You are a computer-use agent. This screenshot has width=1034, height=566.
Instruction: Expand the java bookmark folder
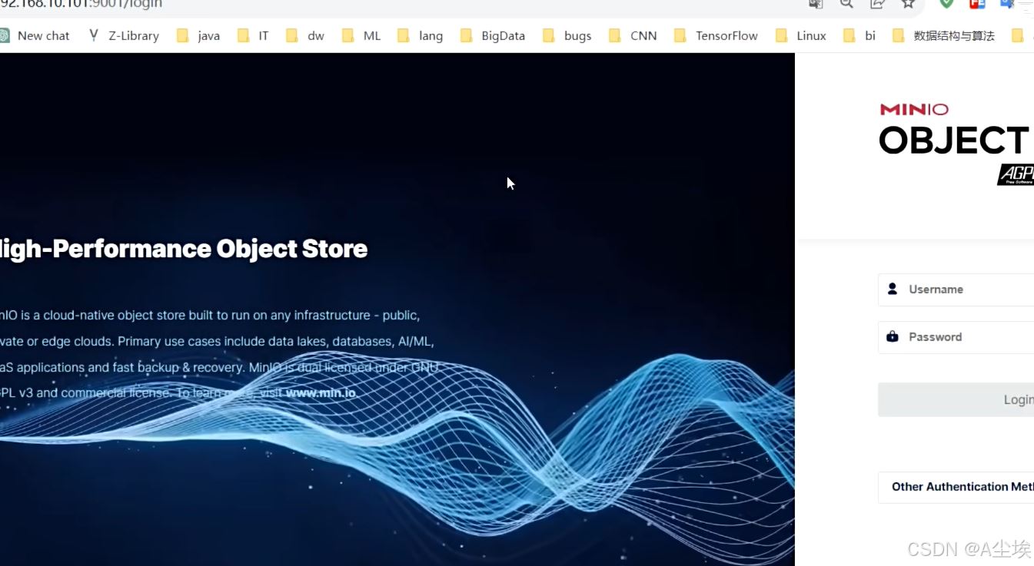(x=198, y=35)
